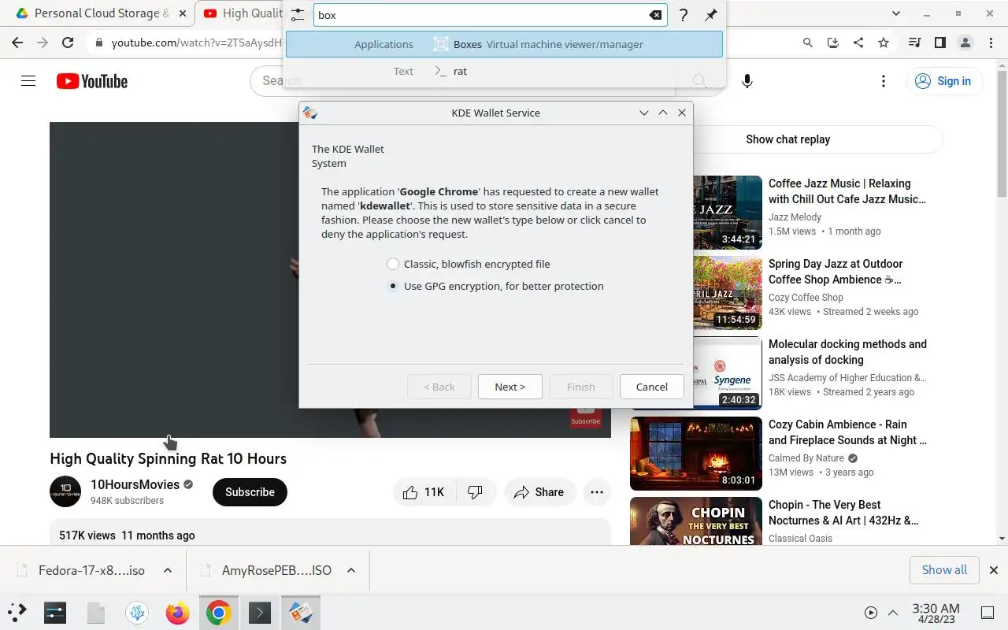Open the system settings taskbar icon

click(x=55, y=612)
